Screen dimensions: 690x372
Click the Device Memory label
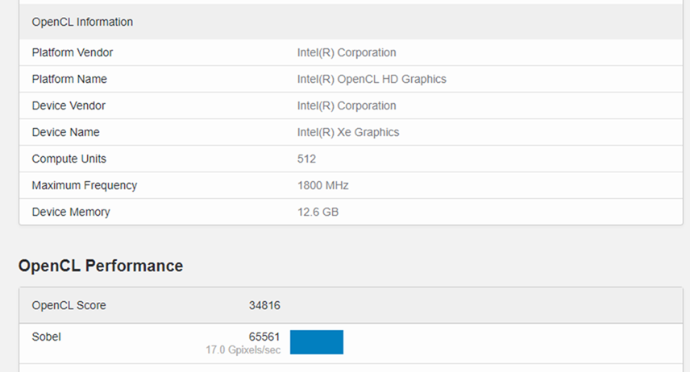(70, 212)
